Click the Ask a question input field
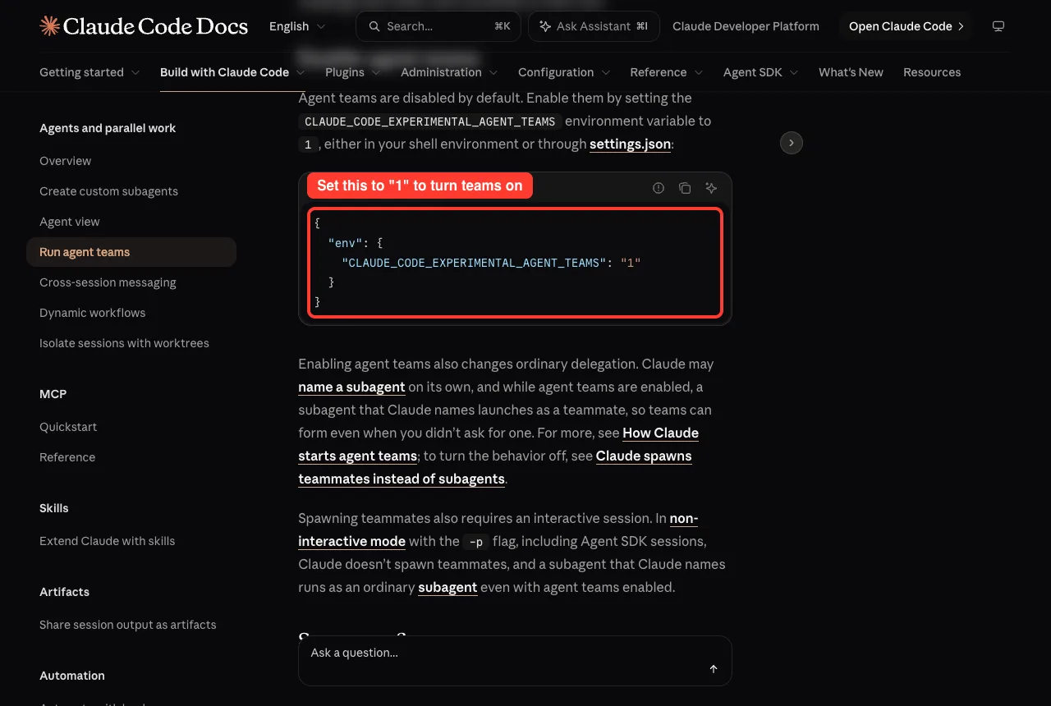The height and width of the screenshot is (706, 1051). coord(515,660)
